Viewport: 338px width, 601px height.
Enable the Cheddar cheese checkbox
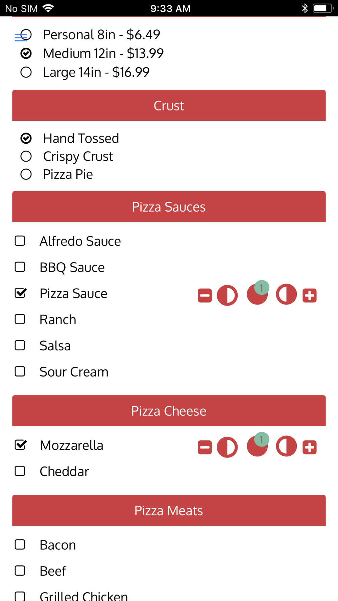click(x=20, y=471)
